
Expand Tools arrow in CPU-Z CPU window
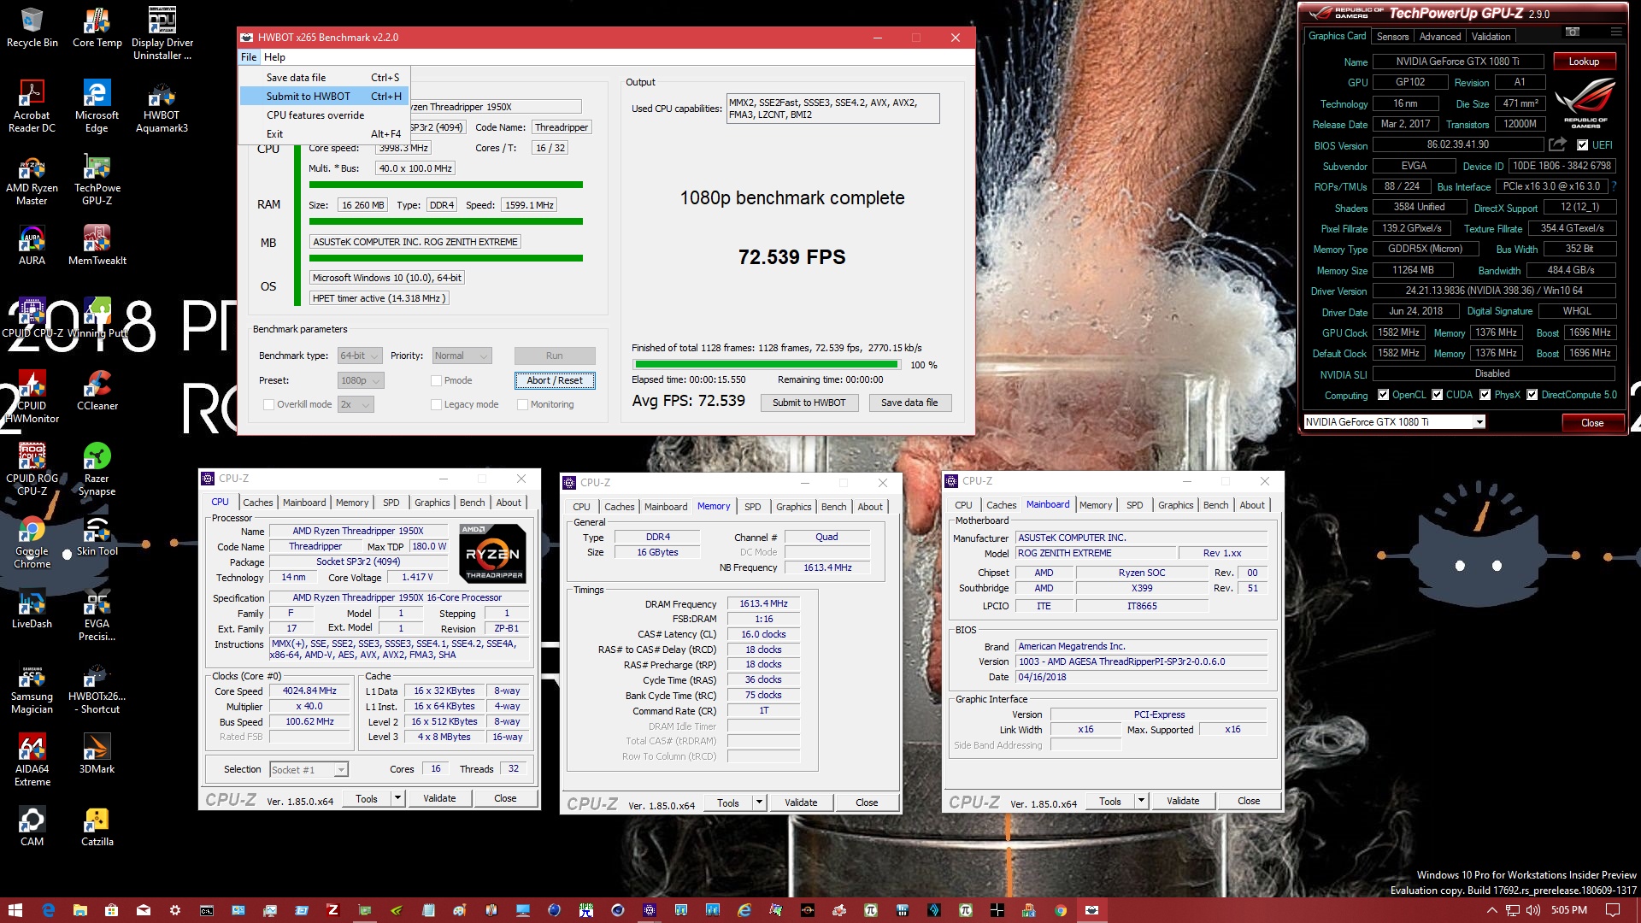tap(397, 798)
